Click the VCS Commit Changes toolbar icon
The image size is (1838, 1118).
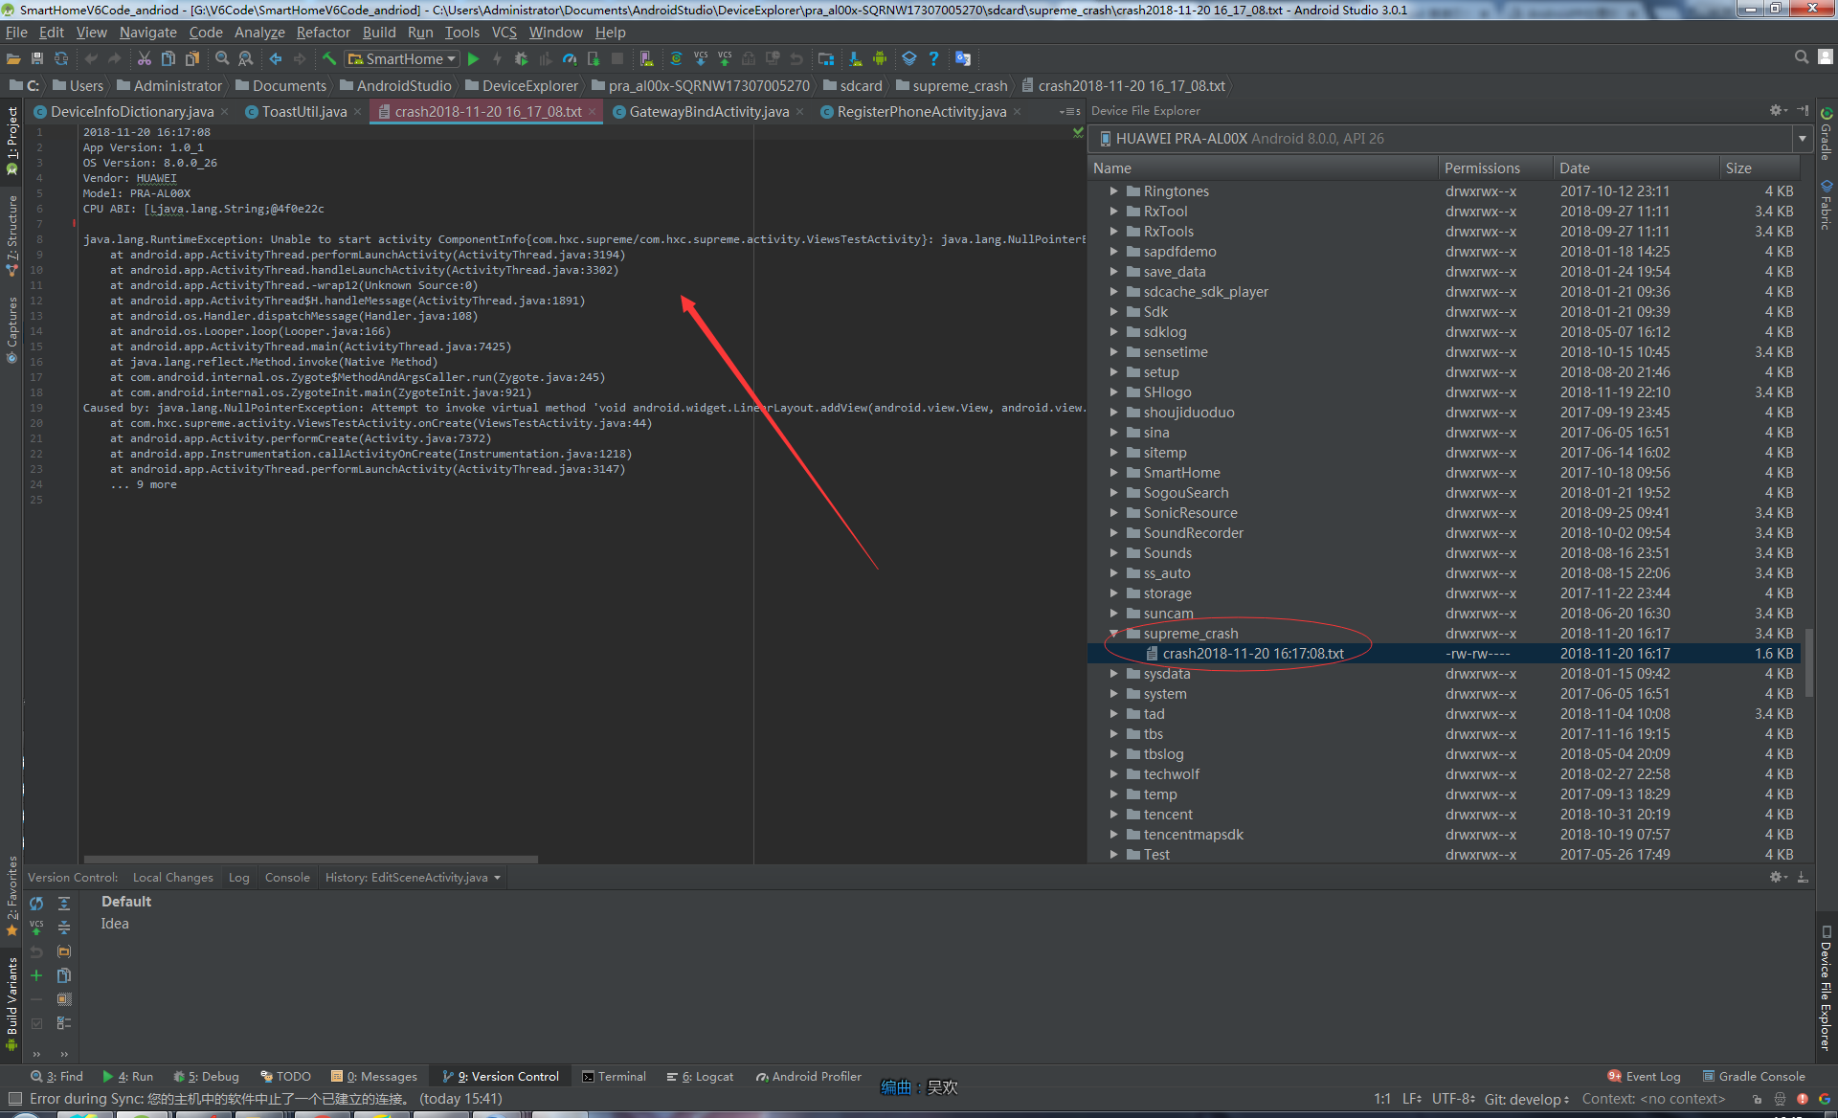click(x=725, y=59)
